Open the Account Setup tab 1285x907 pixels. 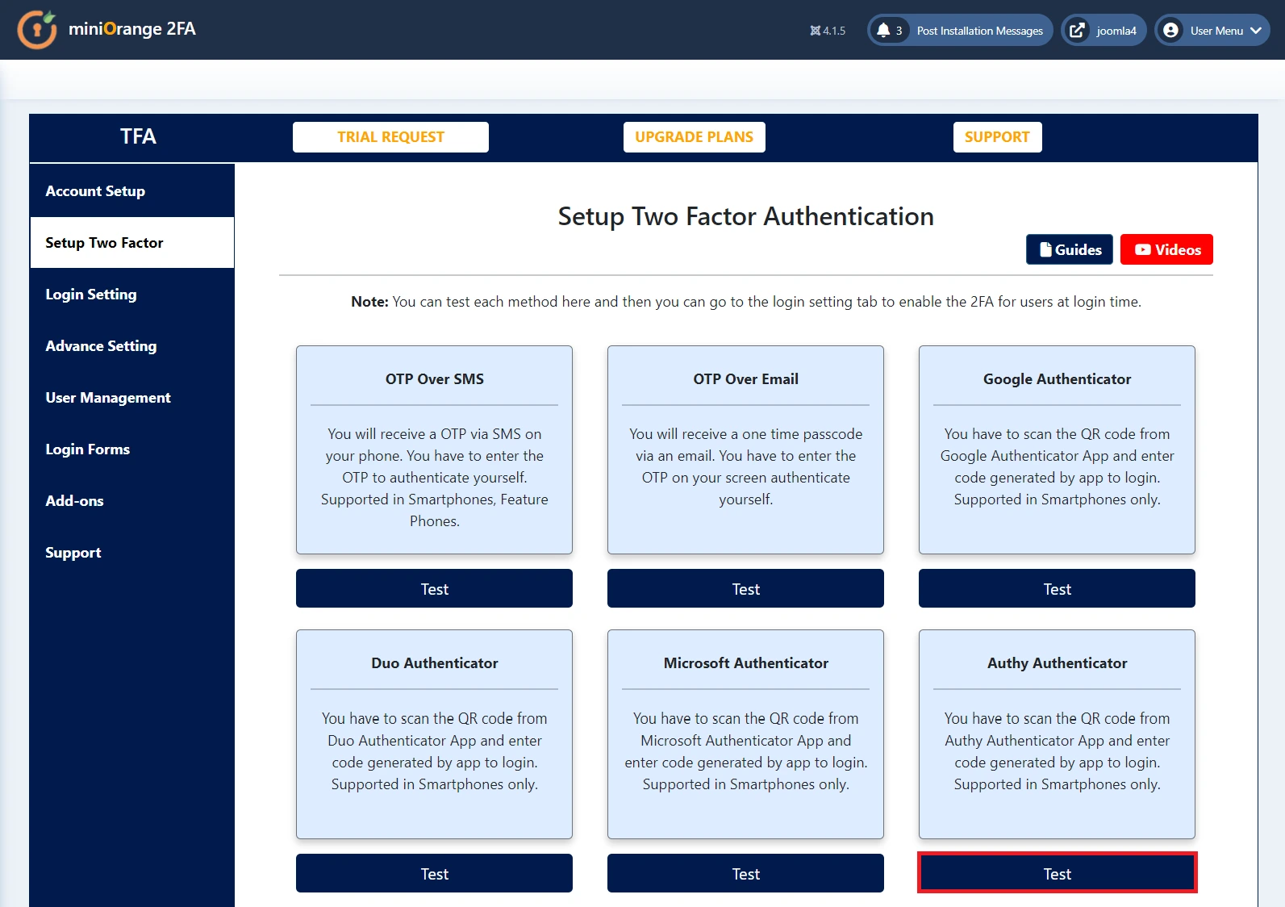click(x=132, y=191)
